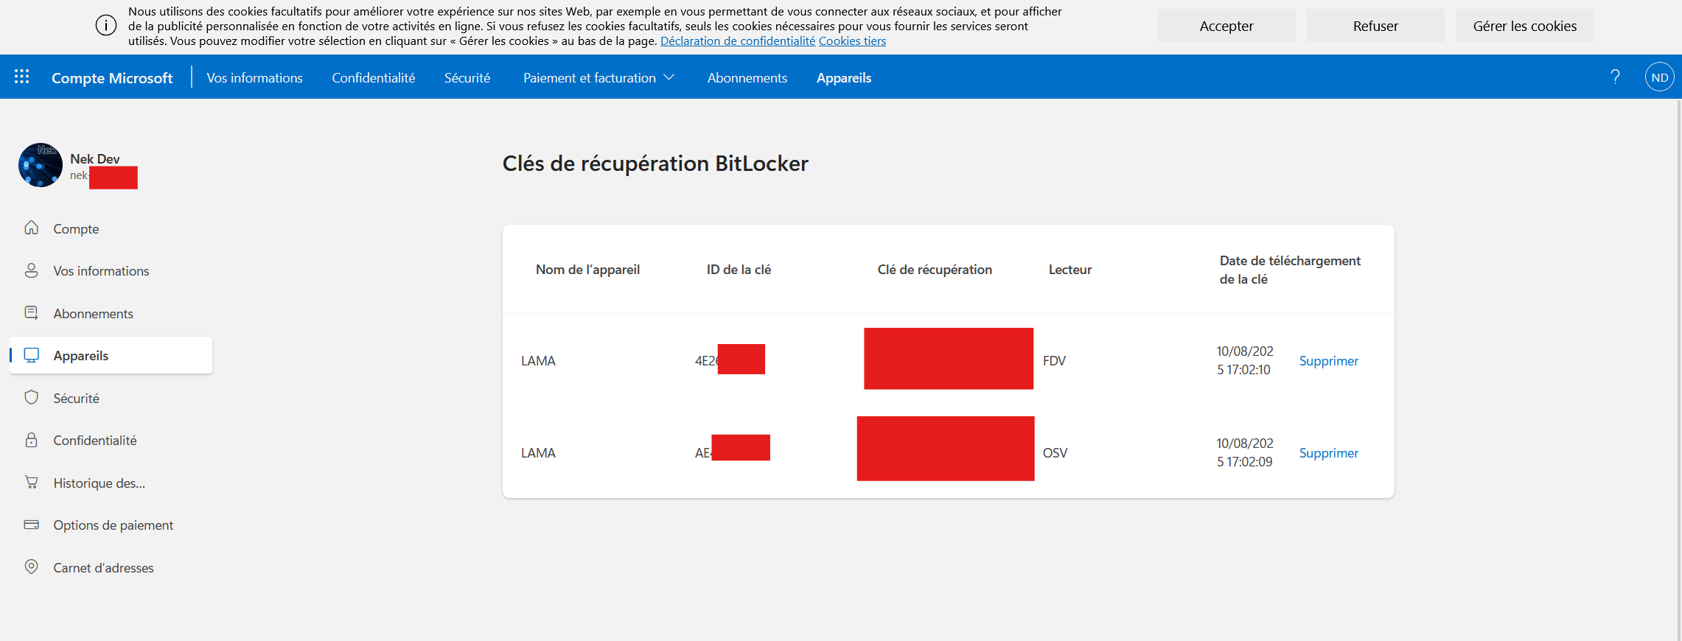1682x641 pixels.
Task: Select Vos informations in top navigation
Action: [254, 77]
